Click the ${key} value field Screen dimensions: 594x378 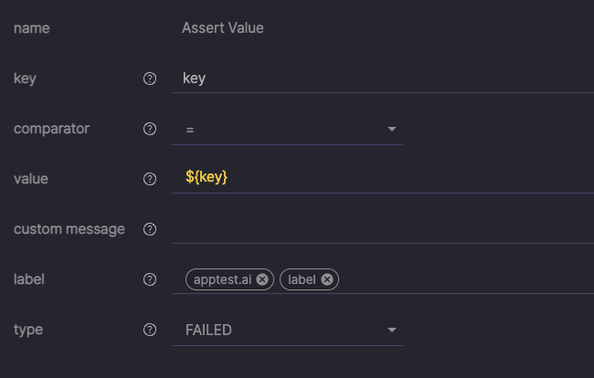pyautogui.click(x=383, y=177)
